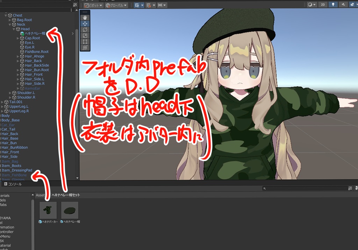Select ヘキナパーカー prefab thumbnail
Screen dimensions: 358x250
click(48, 210)
